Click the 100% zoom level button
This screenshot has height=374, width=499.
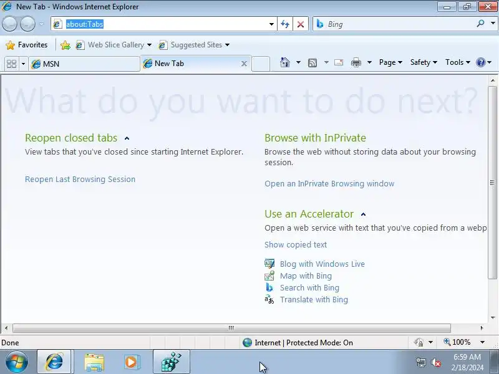457,342
